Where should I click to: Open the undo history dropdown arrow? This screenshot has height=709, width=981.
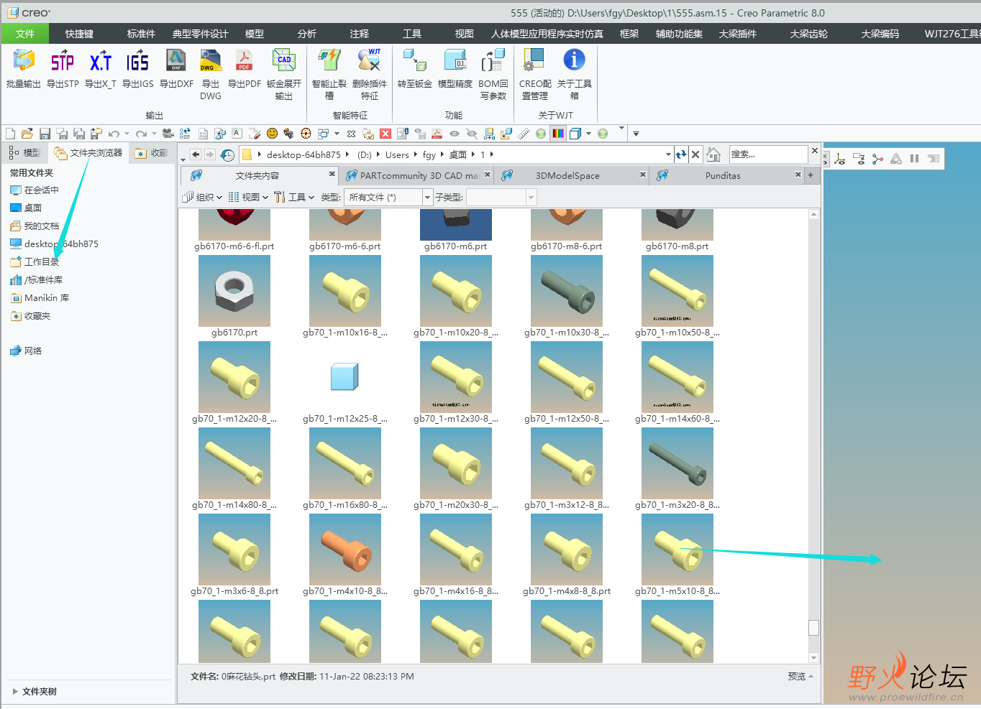click(x=127, y=134)
